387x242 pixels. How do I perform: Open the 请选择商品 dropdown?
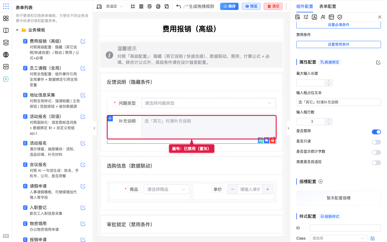pos(166,189)
